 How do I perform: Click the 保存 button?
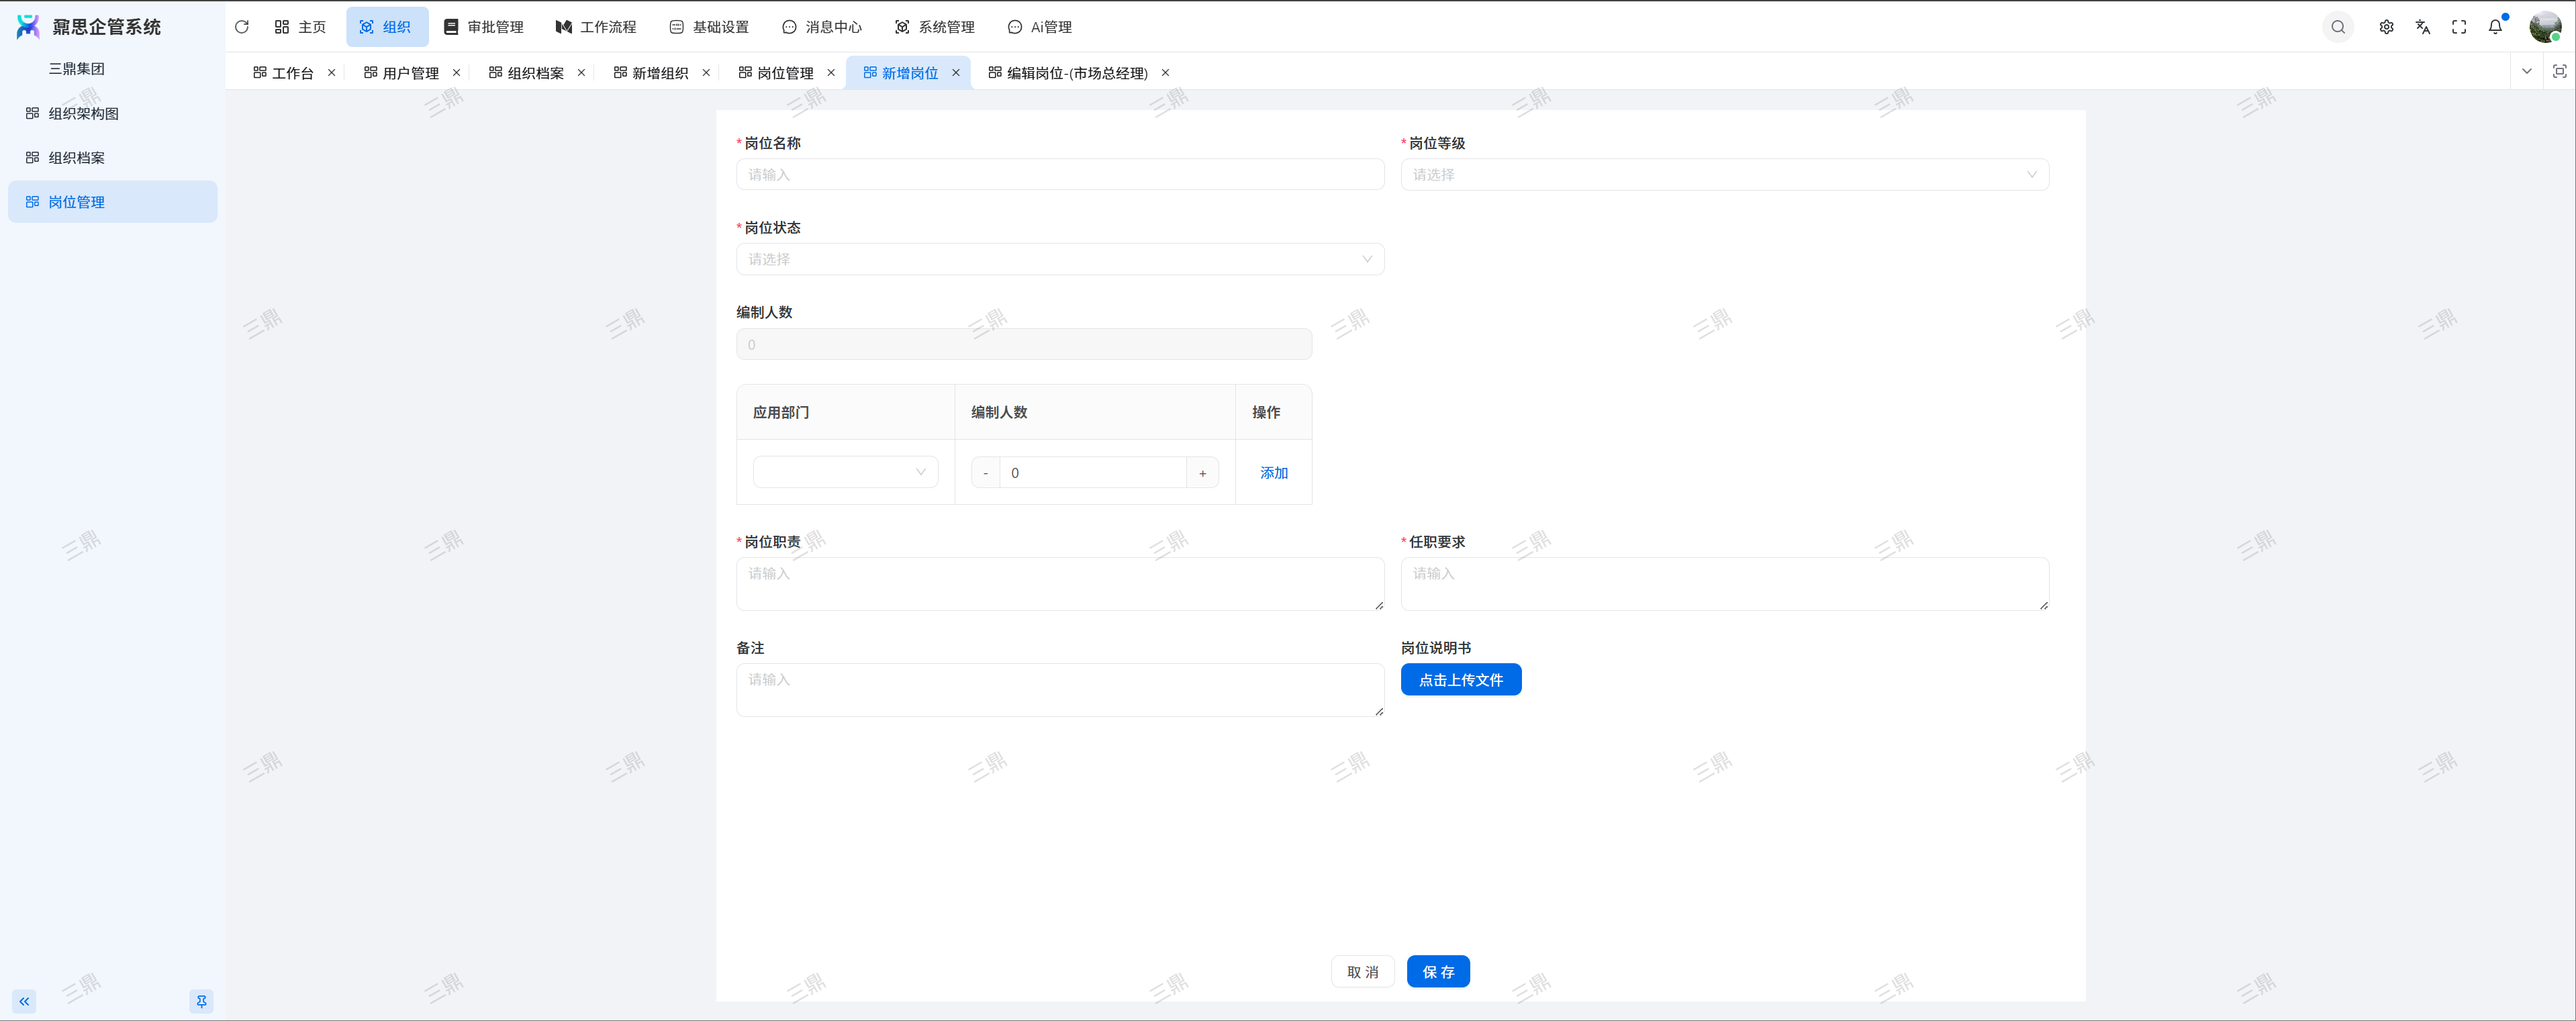pos(1437,971)
